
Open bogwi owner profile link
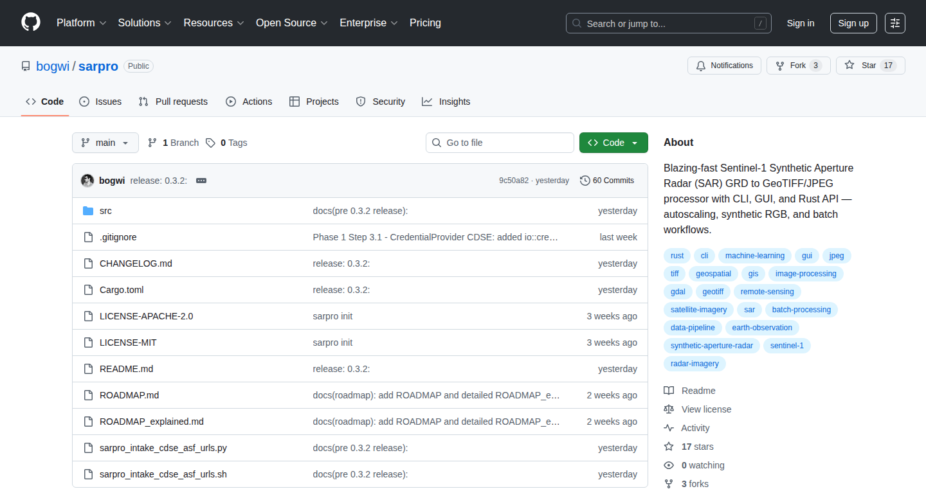coord(53,66)
